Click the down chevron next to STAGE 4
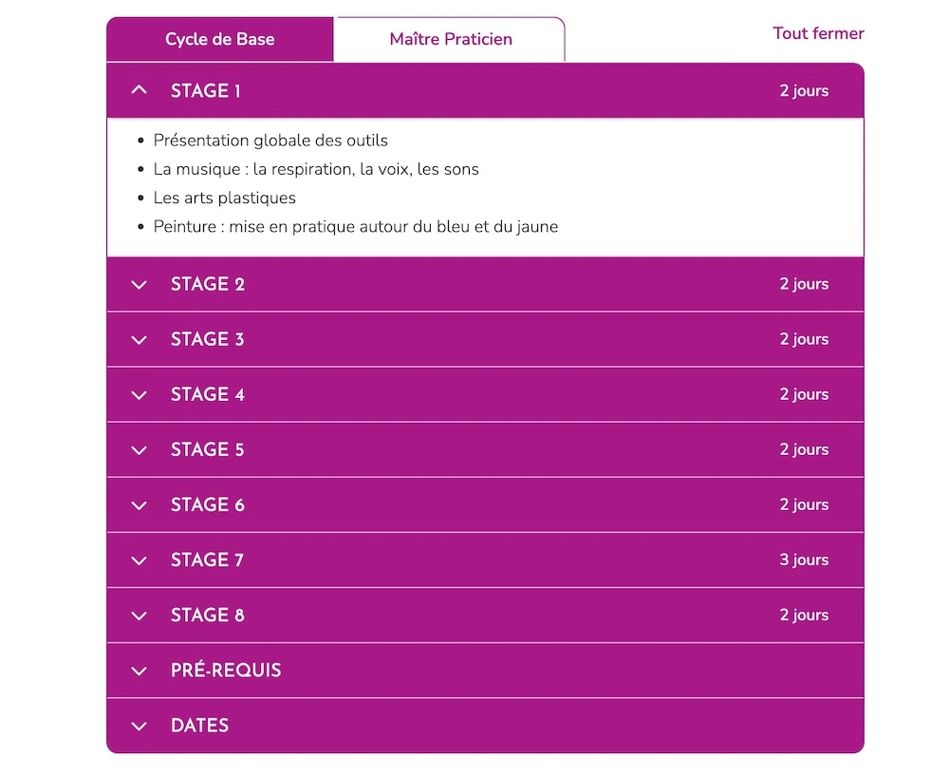This screenshot has width=949, height=776. tap(140, 394)
